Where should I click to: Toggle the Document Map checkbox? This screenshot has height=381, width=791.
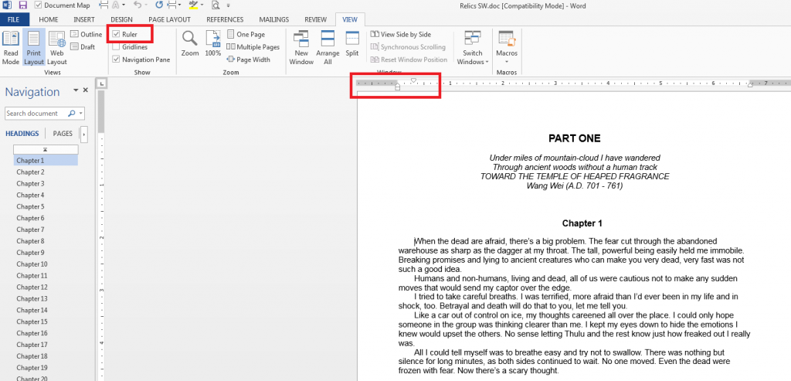[39, 5]
